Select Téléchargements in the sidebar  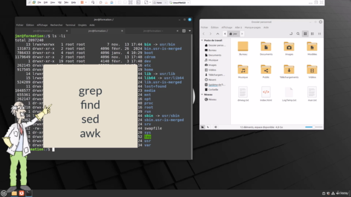215,75
